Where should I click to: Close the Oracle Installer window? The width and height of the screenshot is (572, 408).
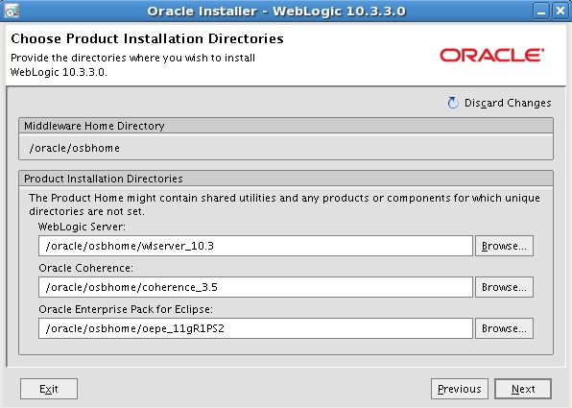click(560, 11)
